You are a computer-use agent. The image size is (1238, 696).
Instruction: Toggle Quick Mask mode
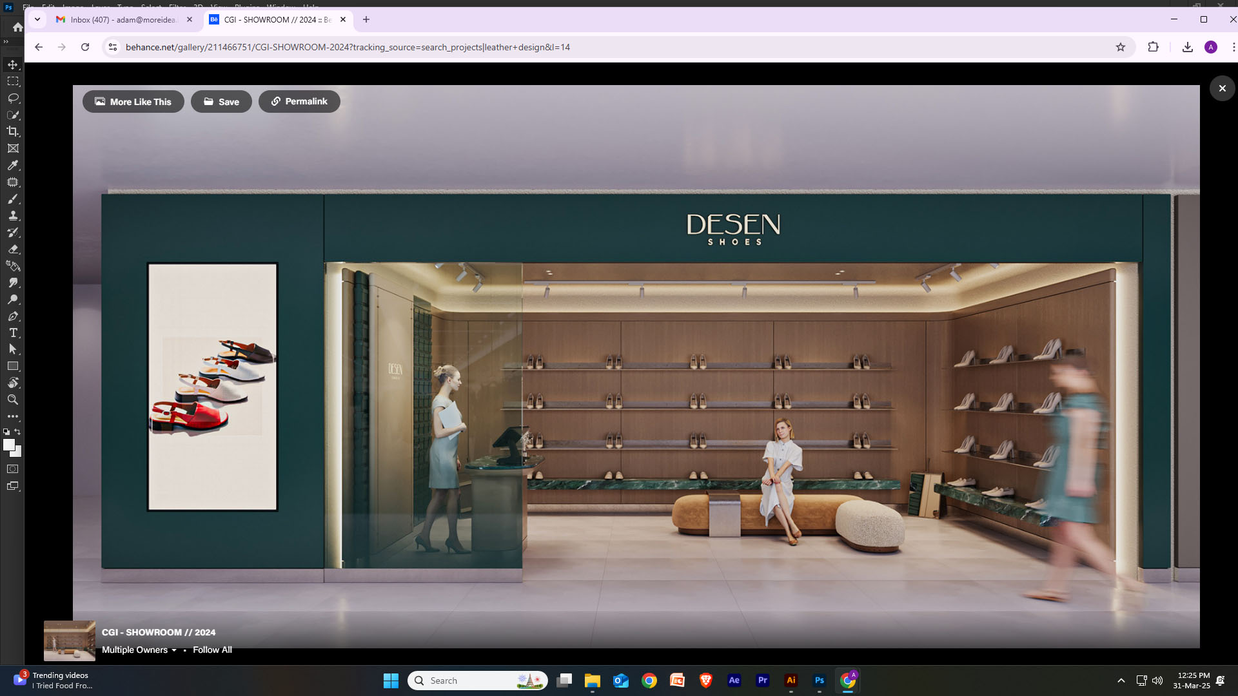point(13,469)
